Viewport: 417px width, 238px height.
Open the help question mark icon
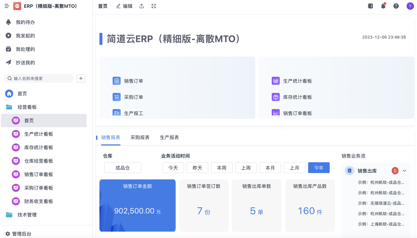tap(396, 6)
